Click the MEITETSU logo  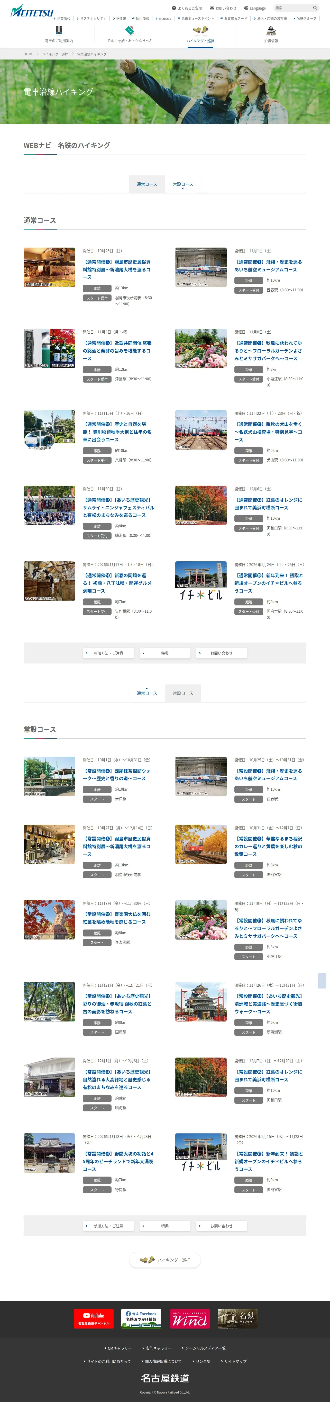pyautogui.click(x=32, y=11)
